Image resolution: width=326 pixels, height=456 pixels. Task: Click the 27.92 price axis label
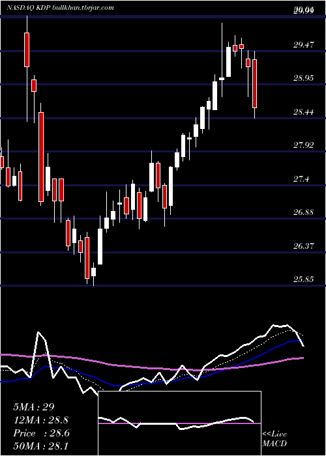point(304,145)
